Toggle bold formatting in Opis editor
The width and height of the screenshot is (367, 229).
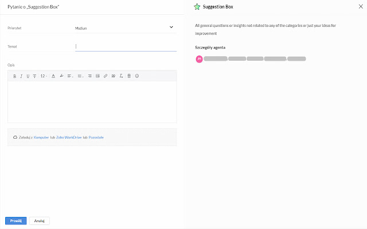click(x=14, y=76)
